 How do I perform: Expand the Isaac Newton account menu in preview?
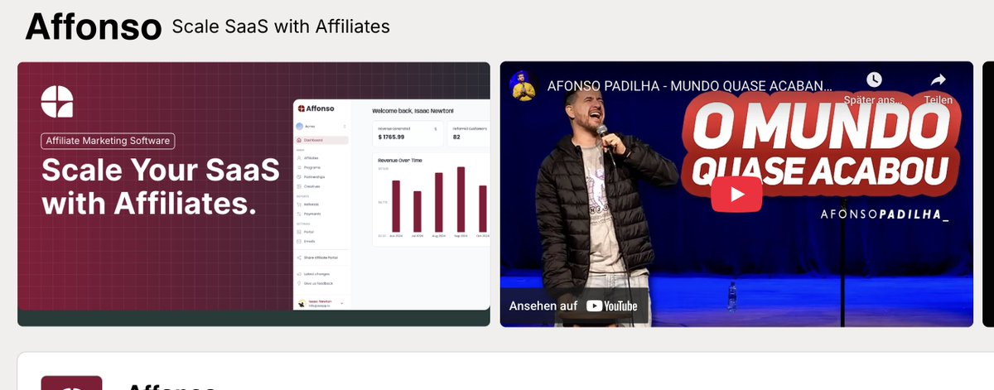coord(321,303)
